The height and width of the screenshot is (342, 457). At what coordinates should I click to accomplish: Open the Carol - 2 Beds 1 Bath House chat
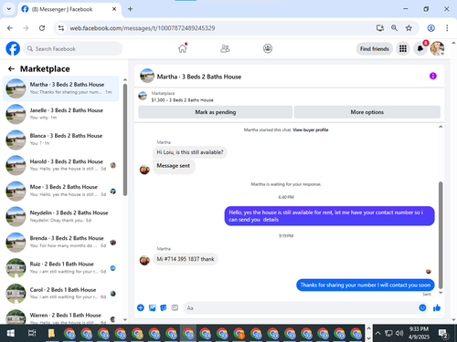[61, 294]
